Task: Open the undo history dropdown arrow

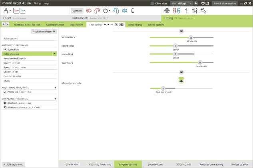Action: point(108,25)
